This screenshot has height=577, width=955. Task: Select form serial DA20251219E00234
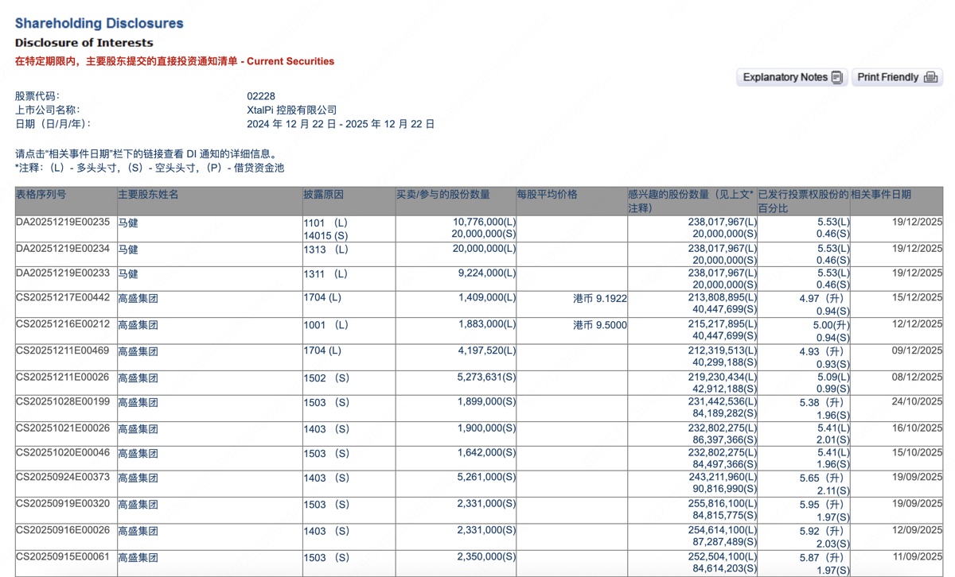(x=63, y=249)
